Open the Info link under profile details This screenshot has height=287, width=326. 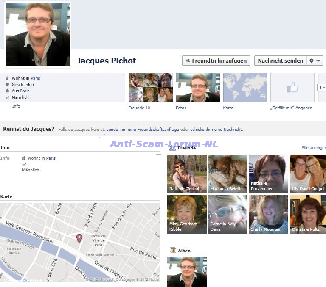(16, 106)
